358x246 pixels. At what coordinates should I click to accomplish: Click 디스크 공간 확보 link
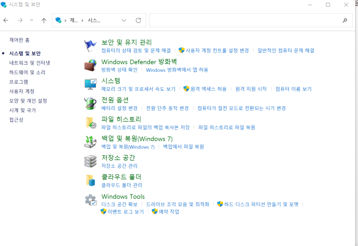click(x=119, y=204)
